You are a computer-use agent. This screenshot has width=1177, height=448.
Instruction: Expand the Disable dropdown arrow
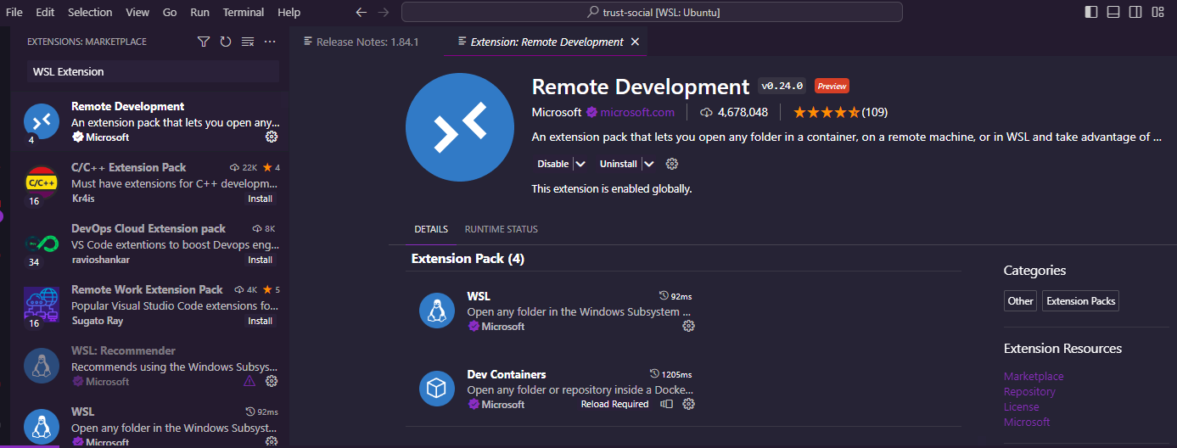tap(580, 164)
